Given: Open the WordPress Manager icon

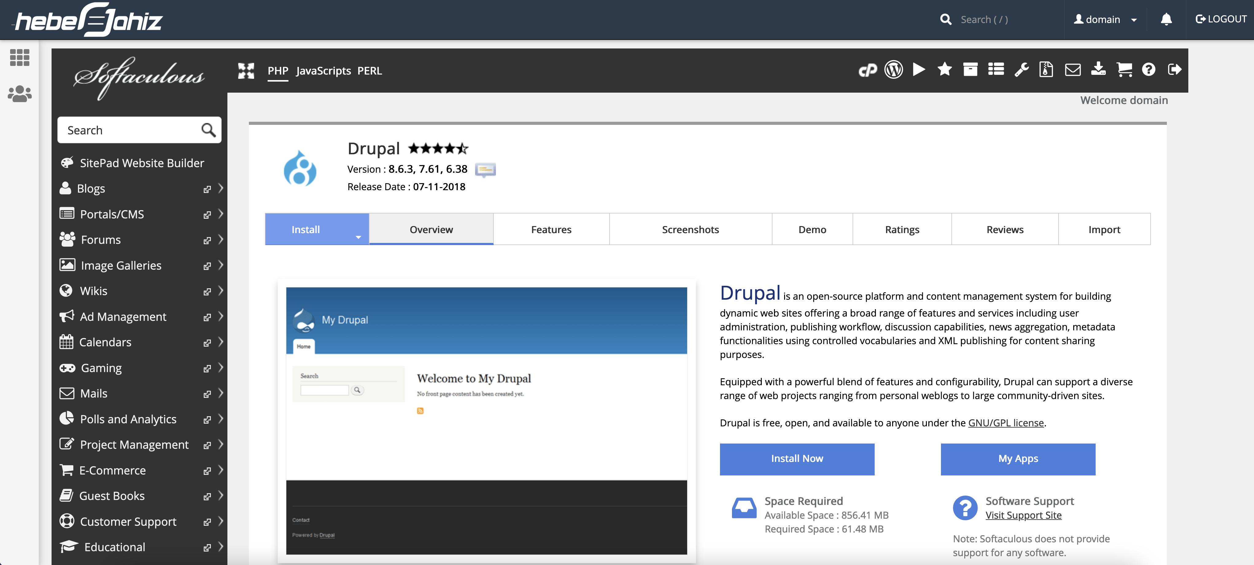Looking at the screenshot, I should [894, 70].
